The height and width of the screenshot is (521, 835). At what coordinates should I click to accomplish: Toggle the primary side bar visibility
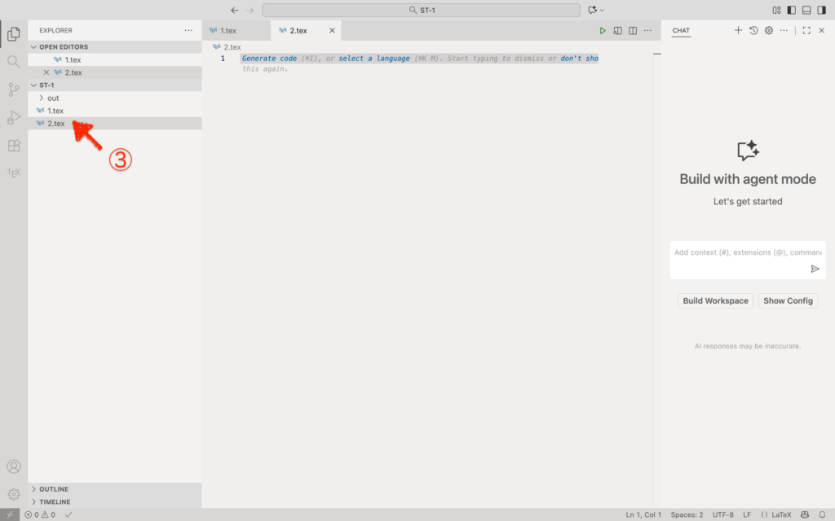(x=791, y=10)
